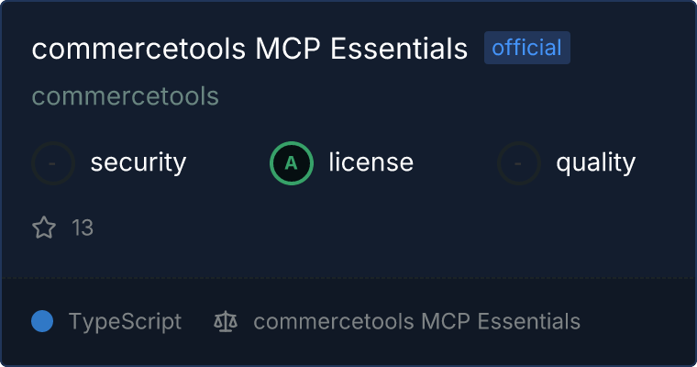Click the star count 13

[x=83, y=228]
